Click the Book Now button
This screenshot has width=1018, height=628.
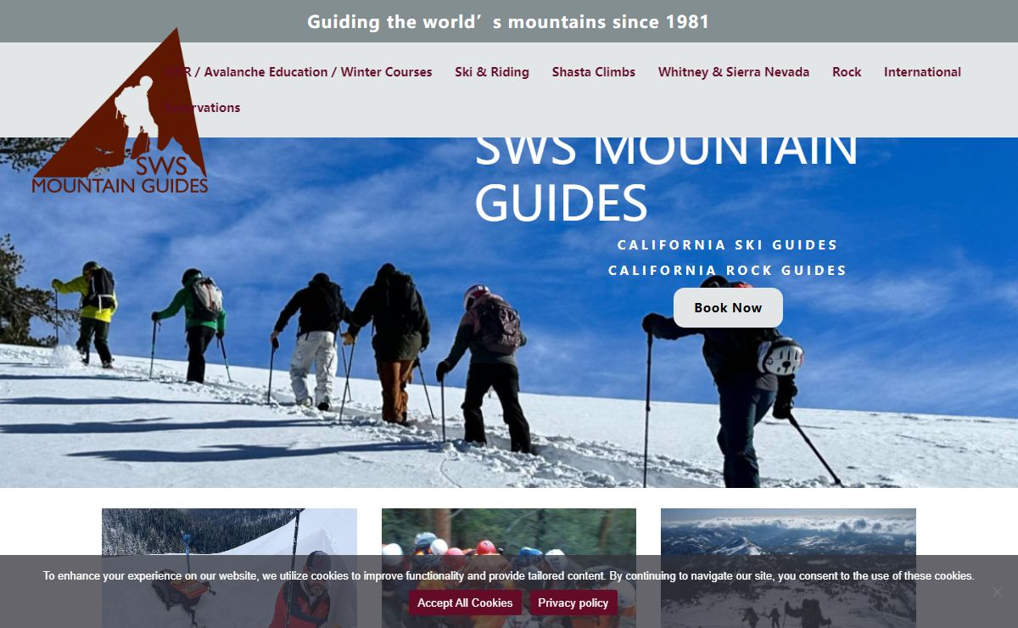728,307
